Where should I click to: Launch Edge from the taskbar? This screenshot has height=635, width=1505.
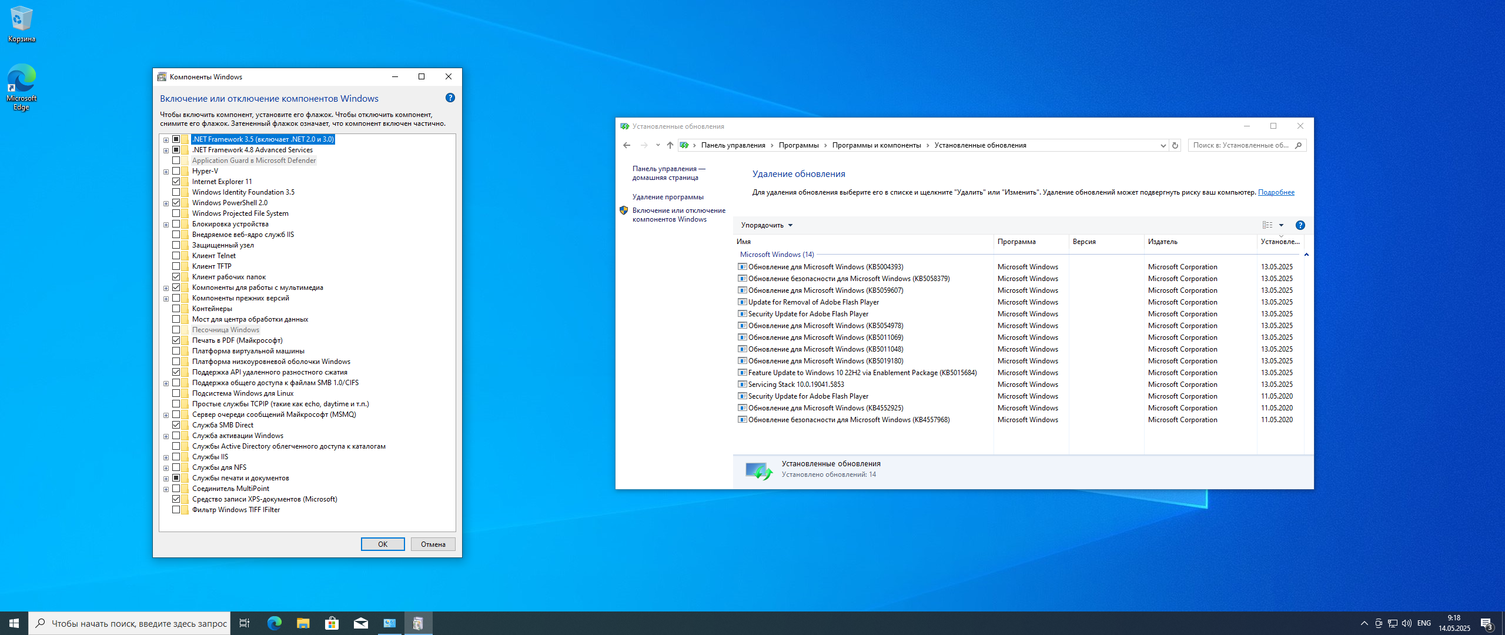click(x=274, y=623)
